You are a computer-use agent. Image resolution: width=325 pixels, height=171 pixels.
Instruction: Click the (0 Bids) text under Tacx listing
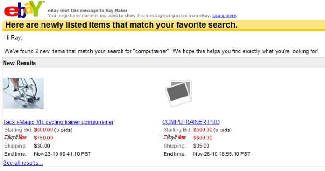point(63,130)
